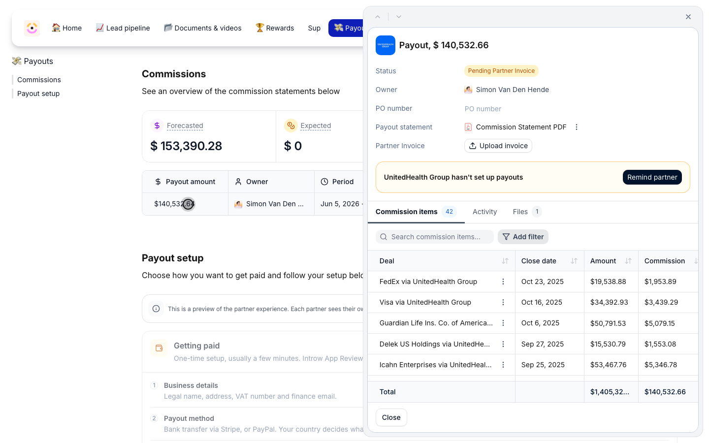This screenshot has width=709, height=443.
Task: Go to next payout with down chevron
Action: coord(399,17)
